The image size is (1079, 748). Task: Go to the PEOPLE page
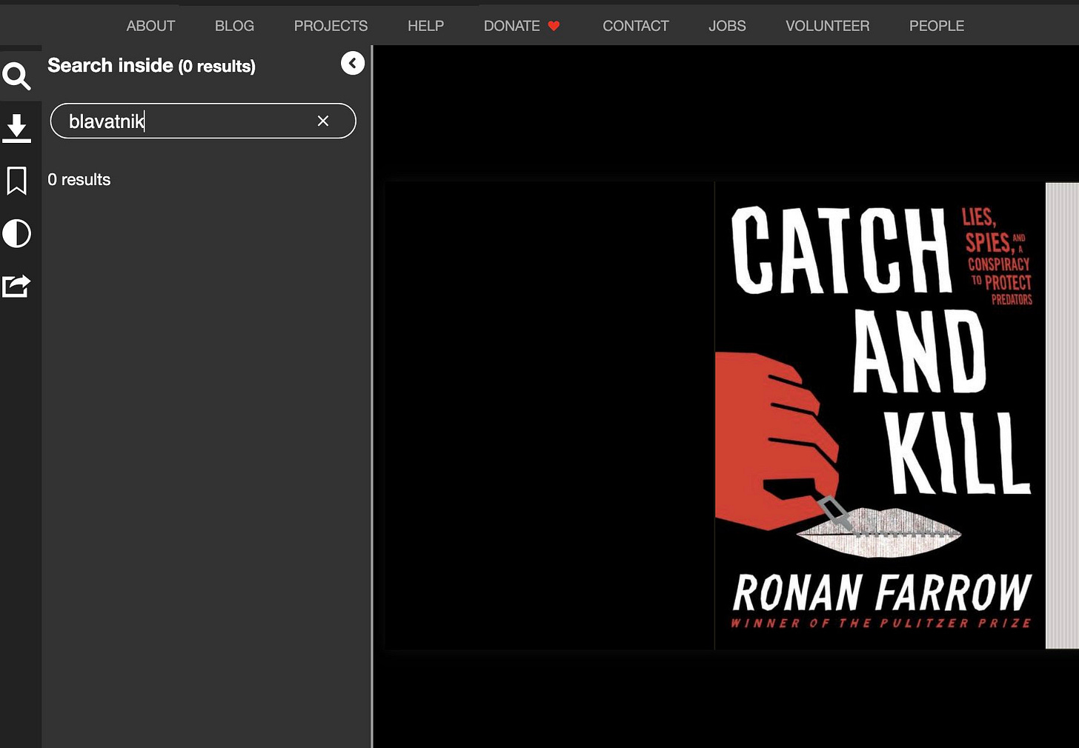937,26
